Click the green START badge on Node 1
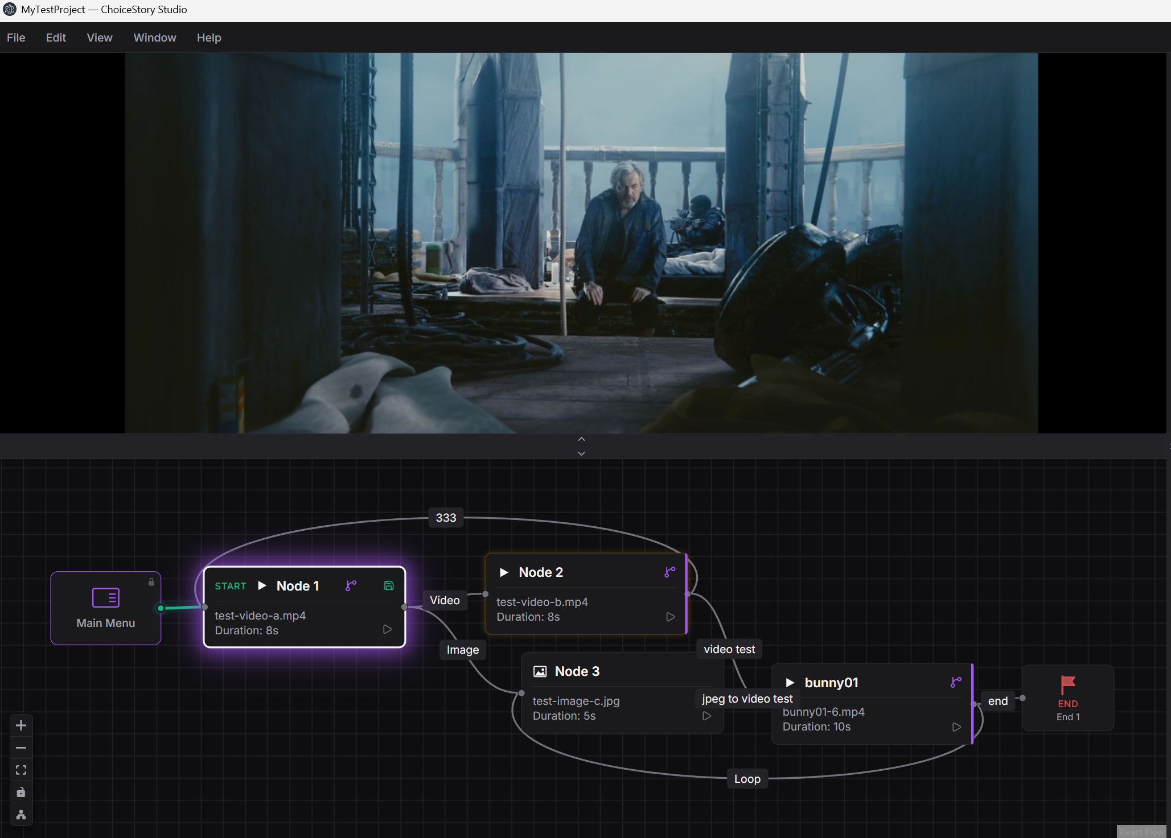This screenshot has height=838, width=1171. pos(231,586)
